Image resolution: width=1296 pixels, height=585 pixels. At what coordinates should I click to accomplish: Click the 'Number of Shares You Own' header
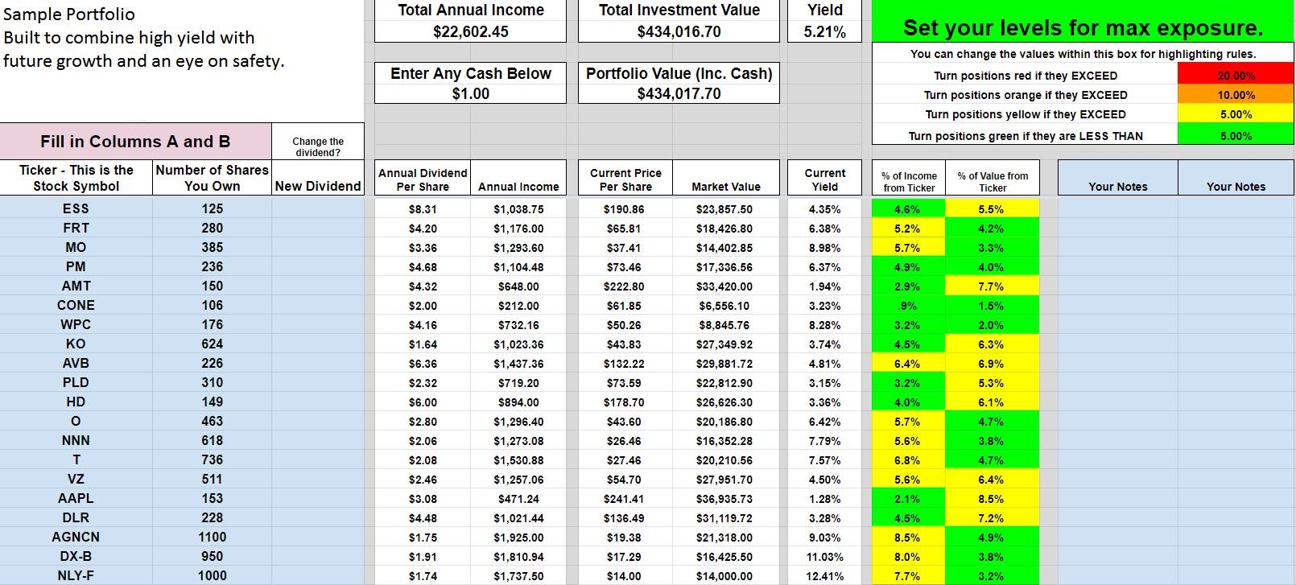tap(212, 178)
